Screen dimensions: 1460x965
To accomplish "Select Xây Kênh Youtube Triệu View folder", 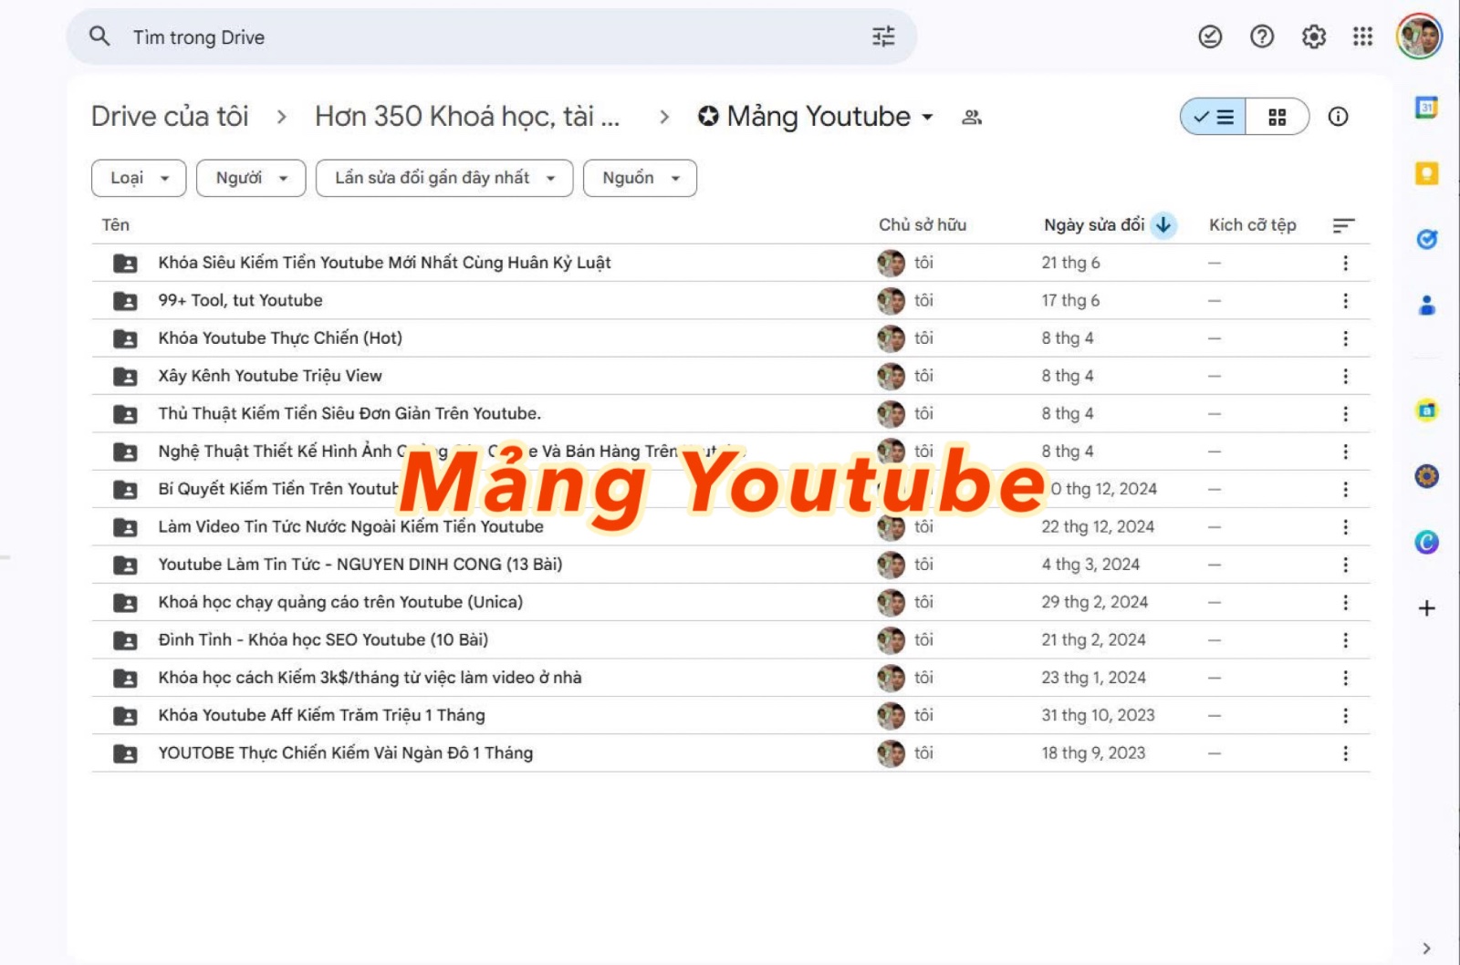I will 730,376.
